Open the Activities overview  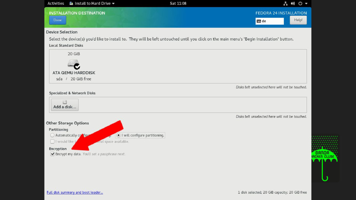56,3
